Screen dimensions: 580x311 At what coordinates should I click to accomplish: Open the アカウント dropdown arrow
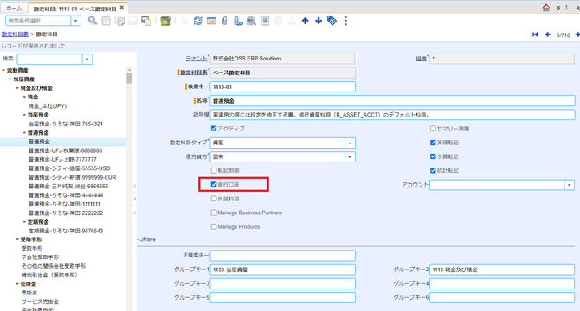click(570, 185)
